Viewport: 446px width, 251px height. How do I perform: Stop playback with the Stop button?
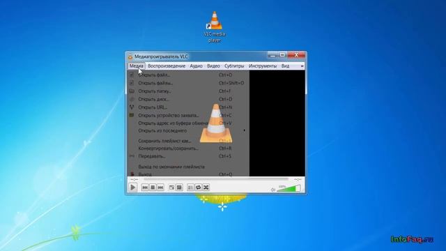(153, 188)
